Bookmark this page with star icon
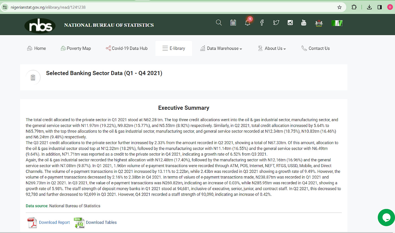The image size is (395, 233). pos(339,7)
